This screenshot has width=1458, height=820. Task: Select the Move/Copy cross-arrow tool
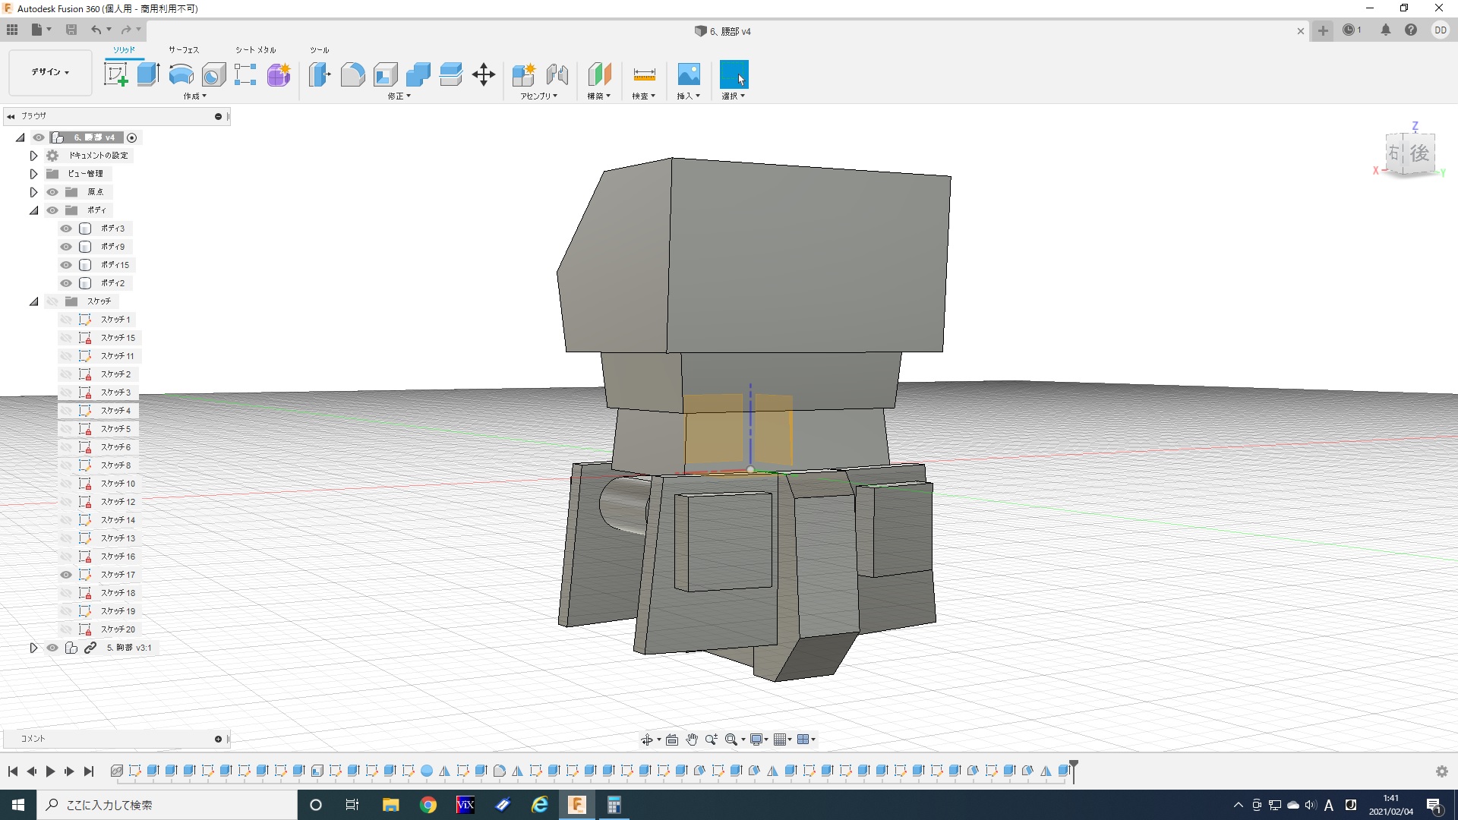point(483,74)
